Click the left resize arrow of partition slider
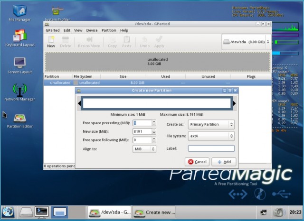Viewport: 304px width, 221px height. pyautogui.click(x=79, y=103)
